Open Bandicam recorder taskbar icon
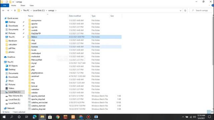Image resolution: width=214 pixels, height=120 pixels. 88,117
